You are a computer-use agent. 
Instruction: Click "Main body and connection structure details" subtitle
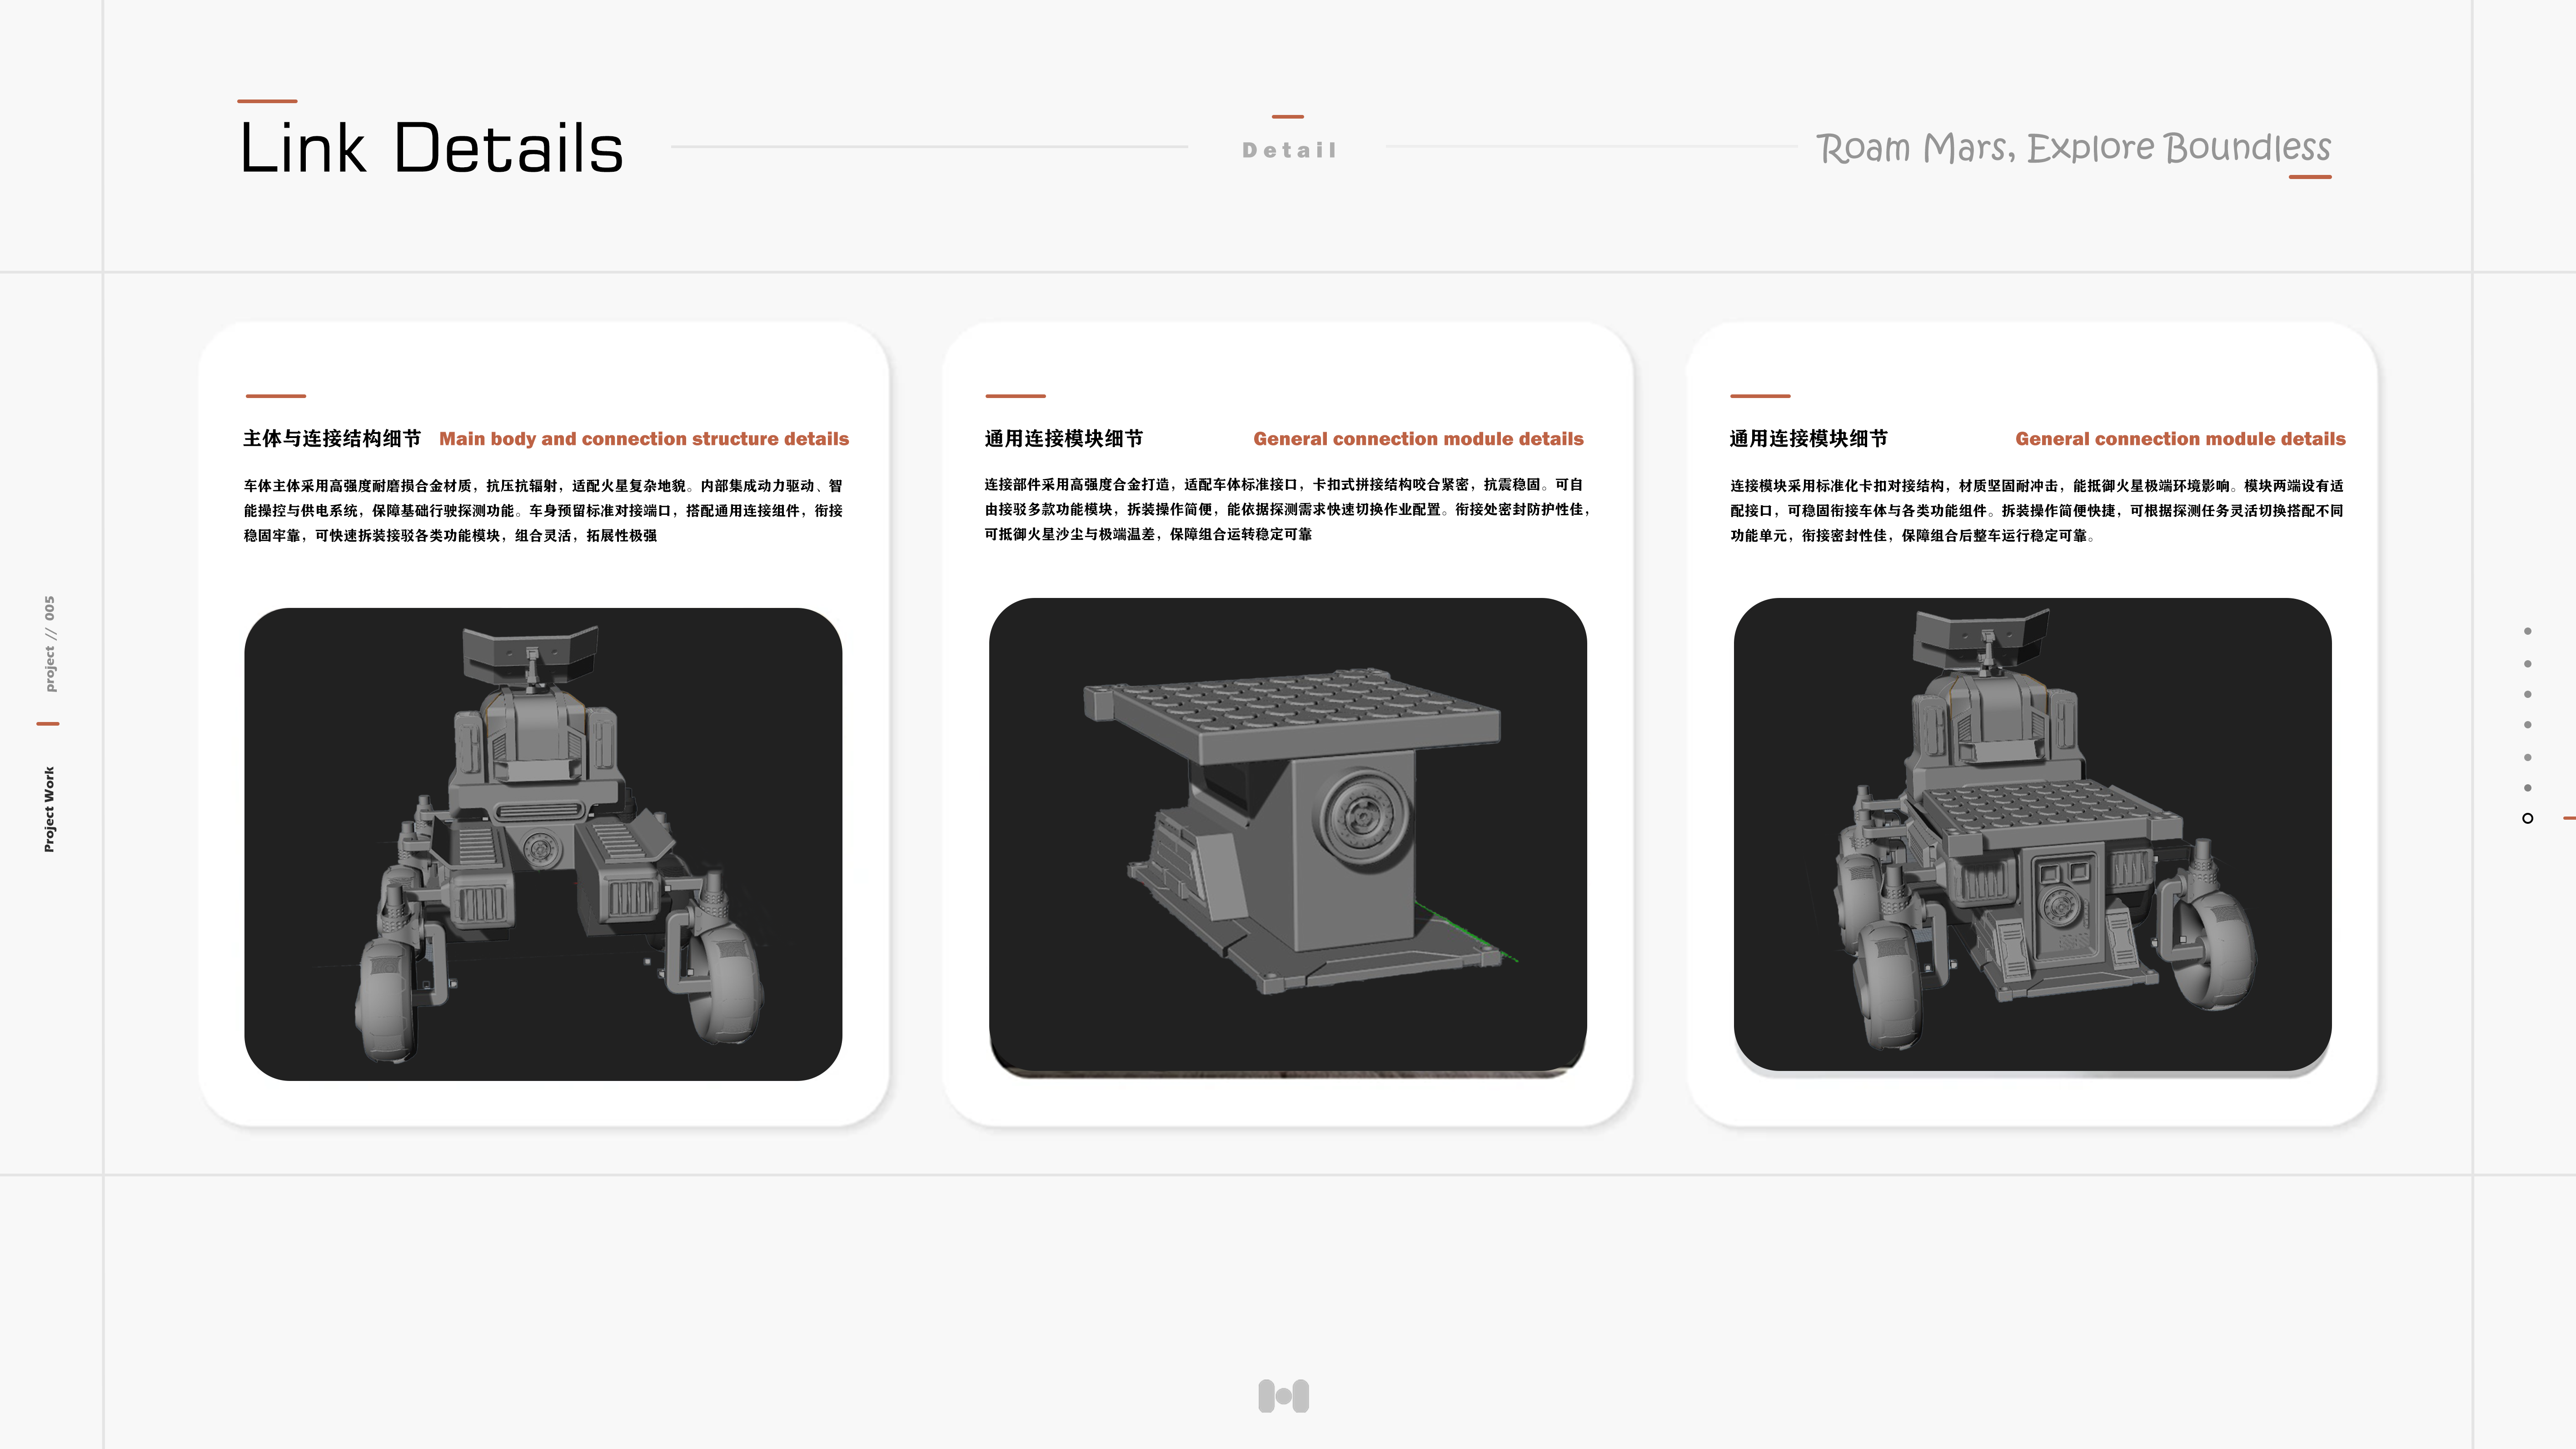(x=644, y=438)
